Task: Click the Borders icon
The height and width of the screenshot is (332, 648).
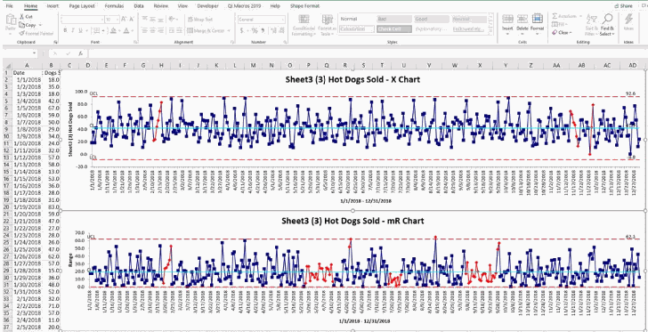Action: coord(96,30)
